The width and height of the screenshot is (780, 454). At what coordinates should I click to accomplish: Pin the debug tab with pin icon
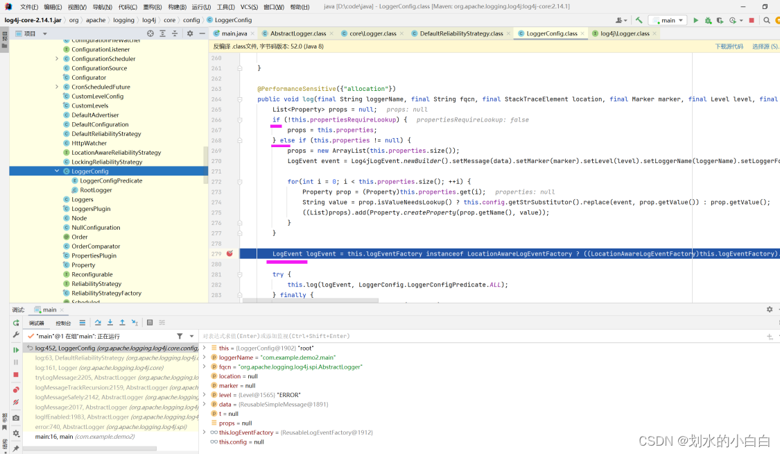[16, 448]
